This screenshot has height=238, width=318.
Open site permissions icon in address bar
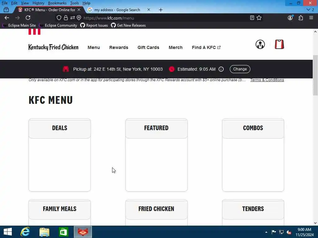[x=72, y=18]
